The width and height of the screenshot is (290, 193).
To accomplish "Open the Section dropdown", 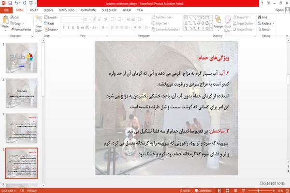I will [51, 30].
